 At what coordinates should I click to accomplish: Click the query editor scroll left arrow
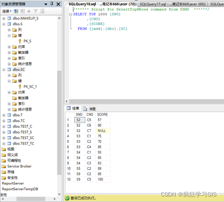coord(67,101)
